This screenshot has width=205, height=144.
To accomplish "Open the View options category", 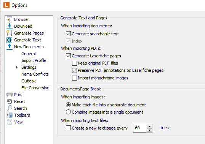I will click(18, 122).
